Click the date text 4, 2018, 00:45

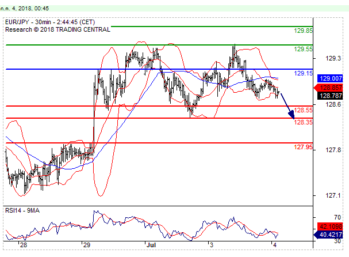coord(30,9)
